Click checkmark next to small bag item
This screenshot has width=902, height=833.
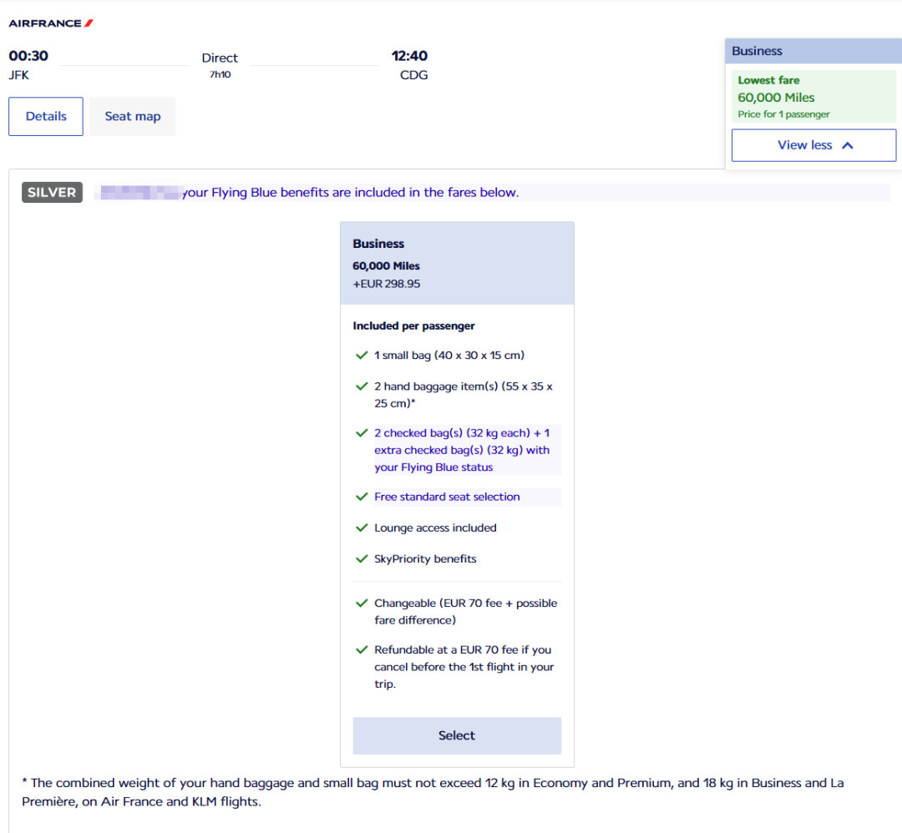[362, 356]
